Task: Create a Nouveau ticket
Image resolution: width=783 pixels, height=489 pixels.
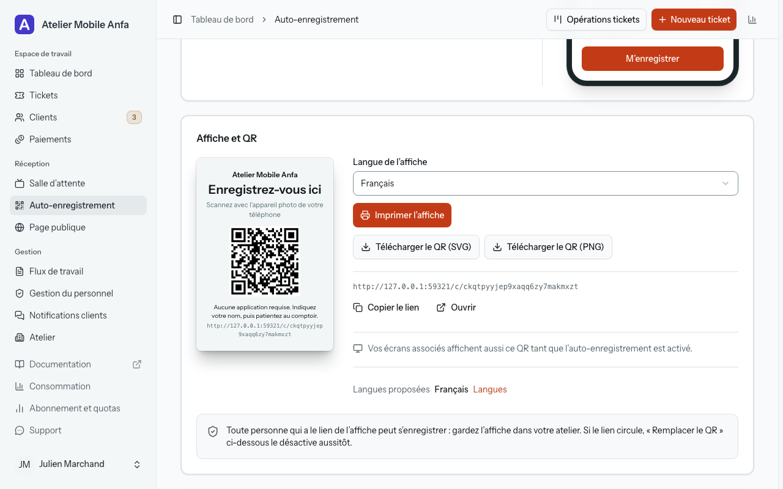Action: [694, 20]
